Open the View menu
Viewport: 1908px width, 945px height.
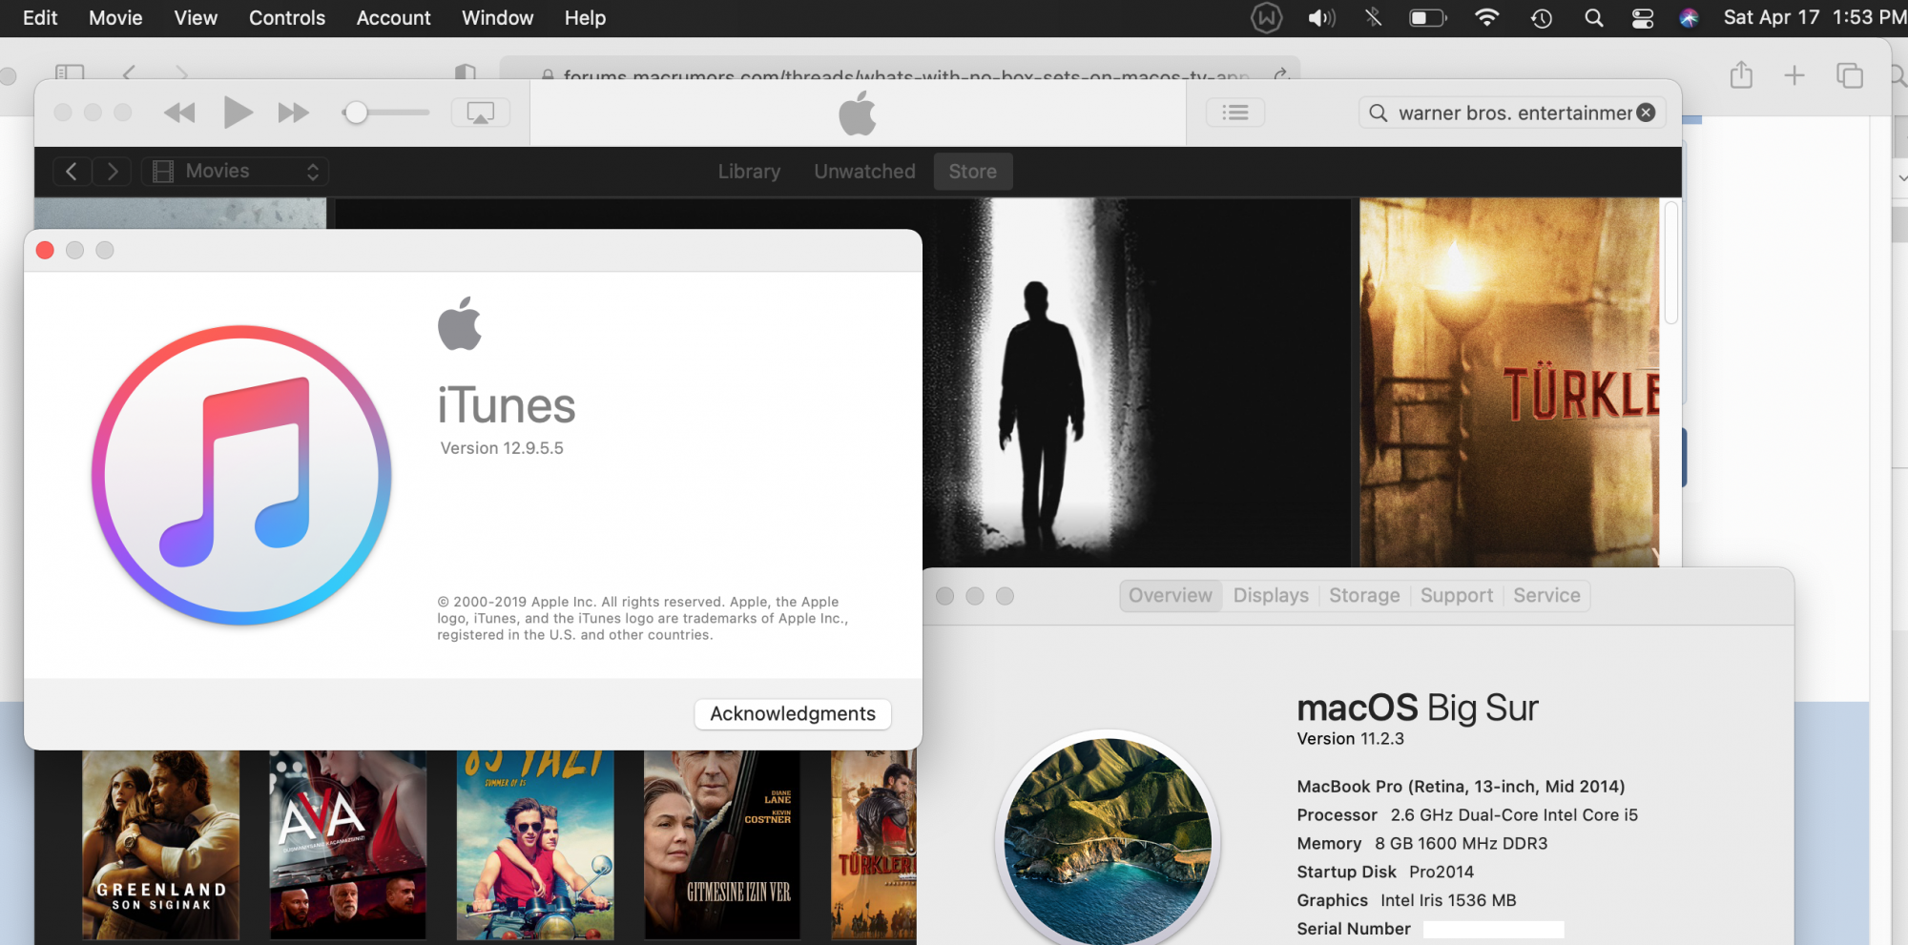pos(196,18)
